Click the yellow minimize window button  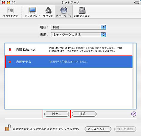click(8, 2)
